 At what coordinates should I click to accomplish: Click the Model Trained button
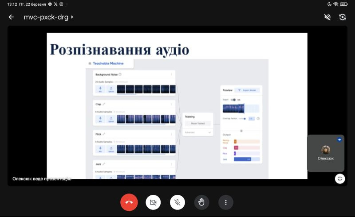[x=197, y=124]
